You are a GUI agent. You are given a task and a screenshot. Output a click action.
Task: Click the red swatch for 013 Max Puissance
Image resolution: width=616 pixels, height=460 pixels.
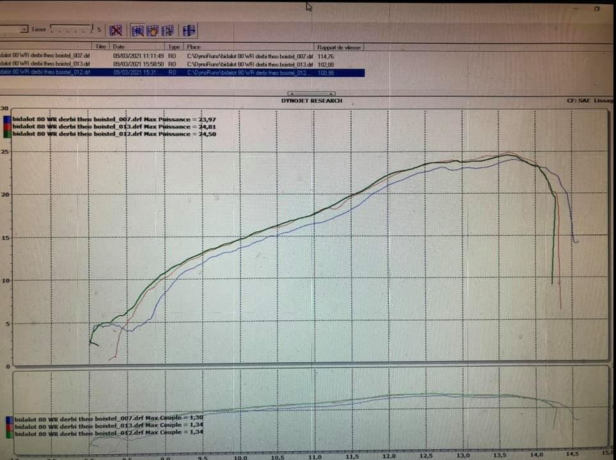tap(7, 126)
